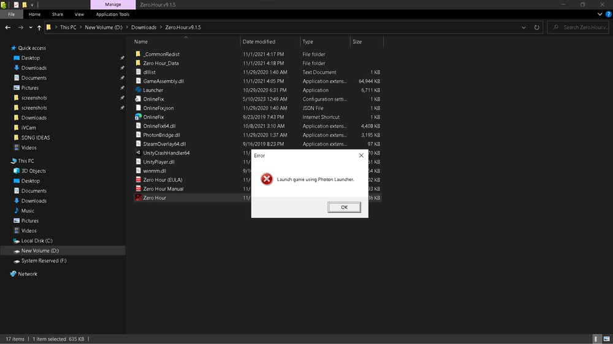Open 3D Objects in navigation pane

[x=33, y=171]
